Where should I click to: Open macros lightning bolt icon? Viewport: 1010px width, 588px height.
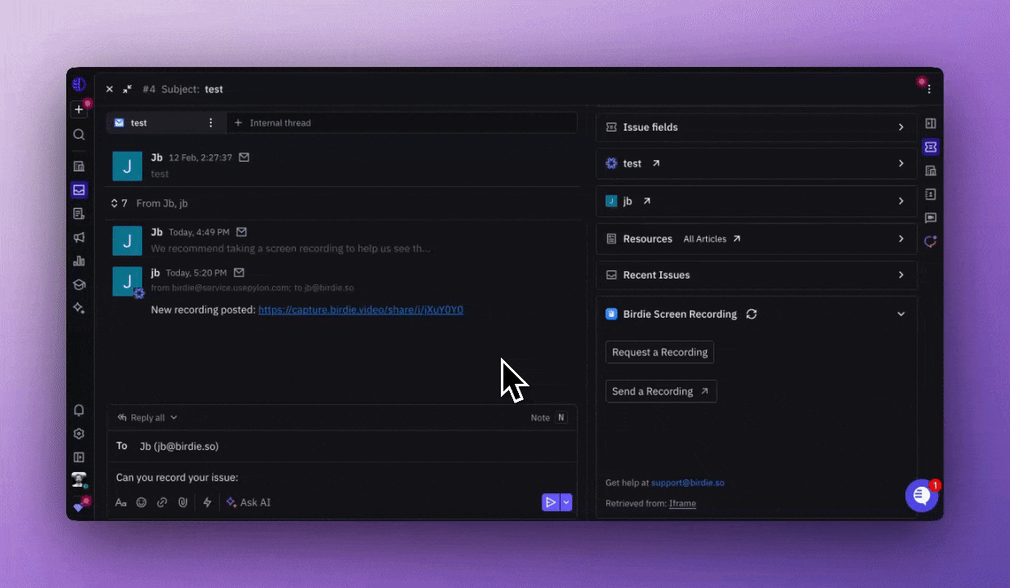pyautogui.click(x=207, y=503)
